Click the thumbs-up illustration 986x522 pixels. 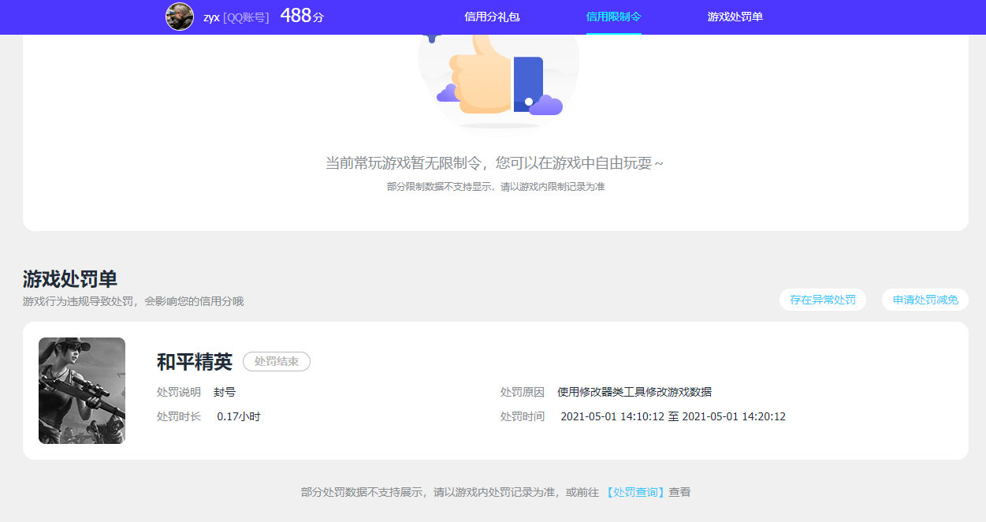point(499,81)
